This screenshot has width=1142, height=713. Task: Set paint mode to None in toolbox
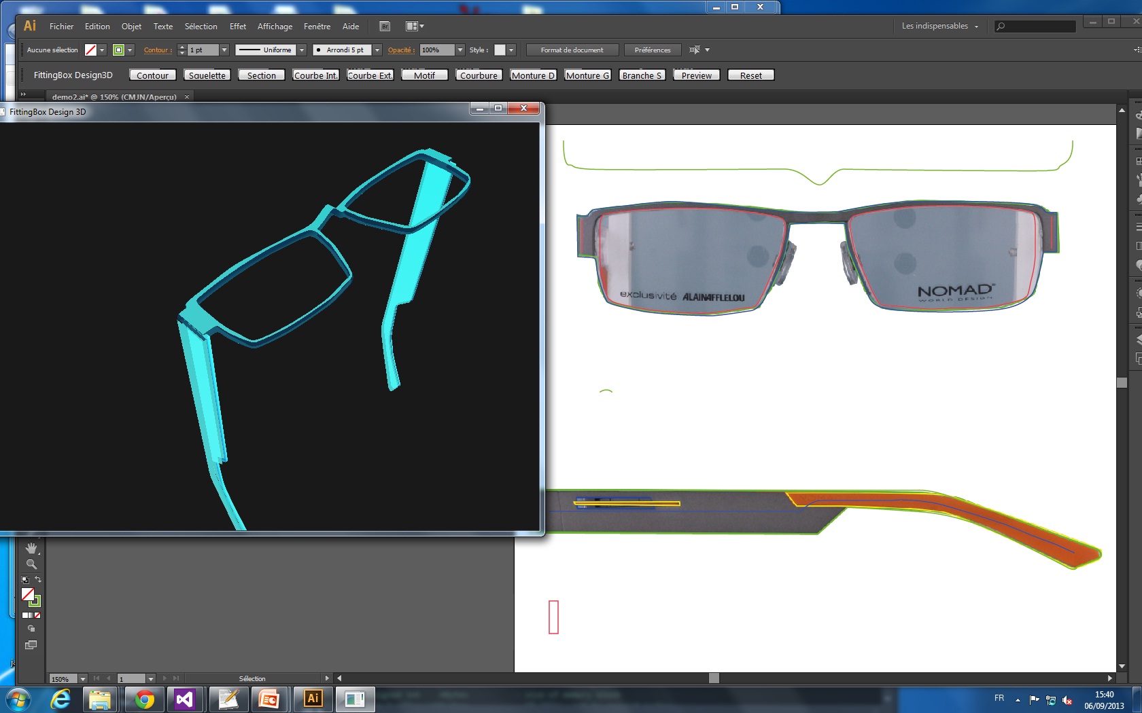[x=37, y=615]
